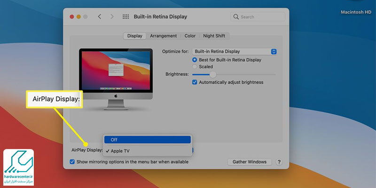376x188 pixels.
Task: Choose Apple TV in AirPlay menu
Action: 148,151
